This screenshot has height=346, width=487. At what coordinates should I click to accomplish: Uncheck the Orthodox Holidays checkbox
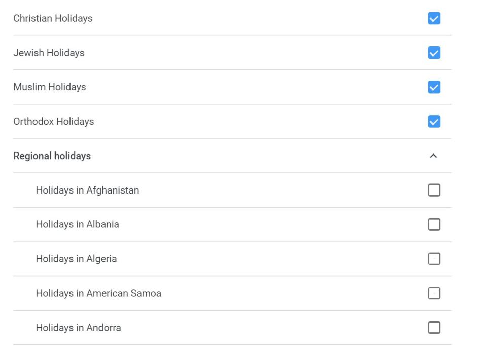(x=434, y=121)
